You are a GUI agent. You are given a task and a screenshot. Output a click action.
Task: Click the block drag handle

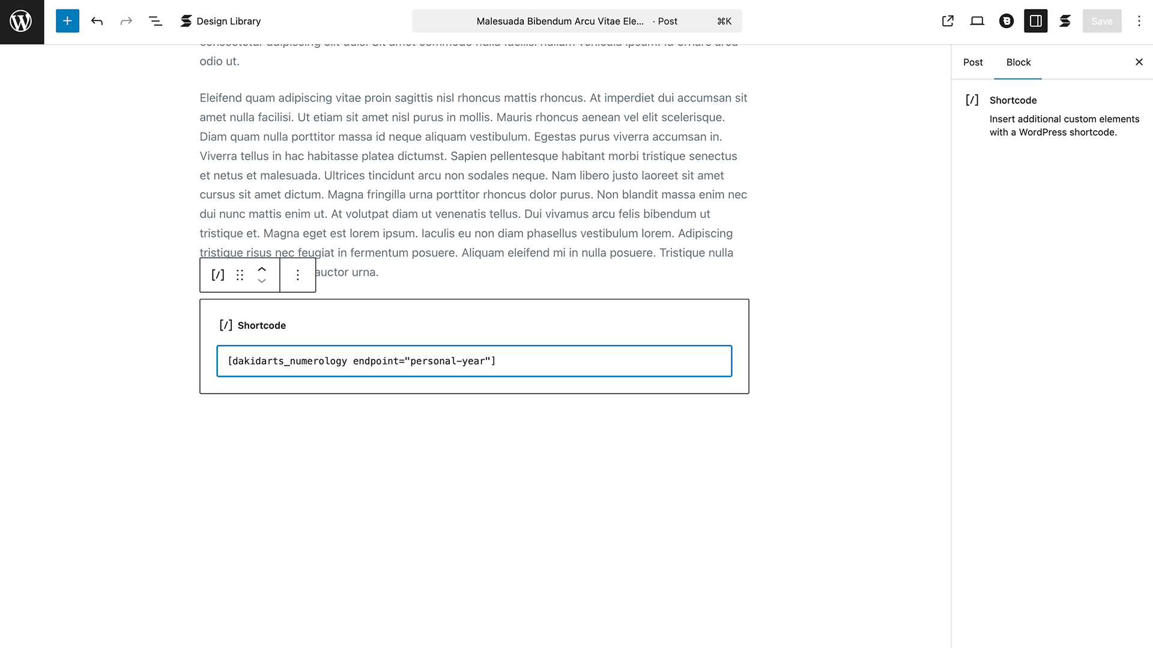coord(240,275)
